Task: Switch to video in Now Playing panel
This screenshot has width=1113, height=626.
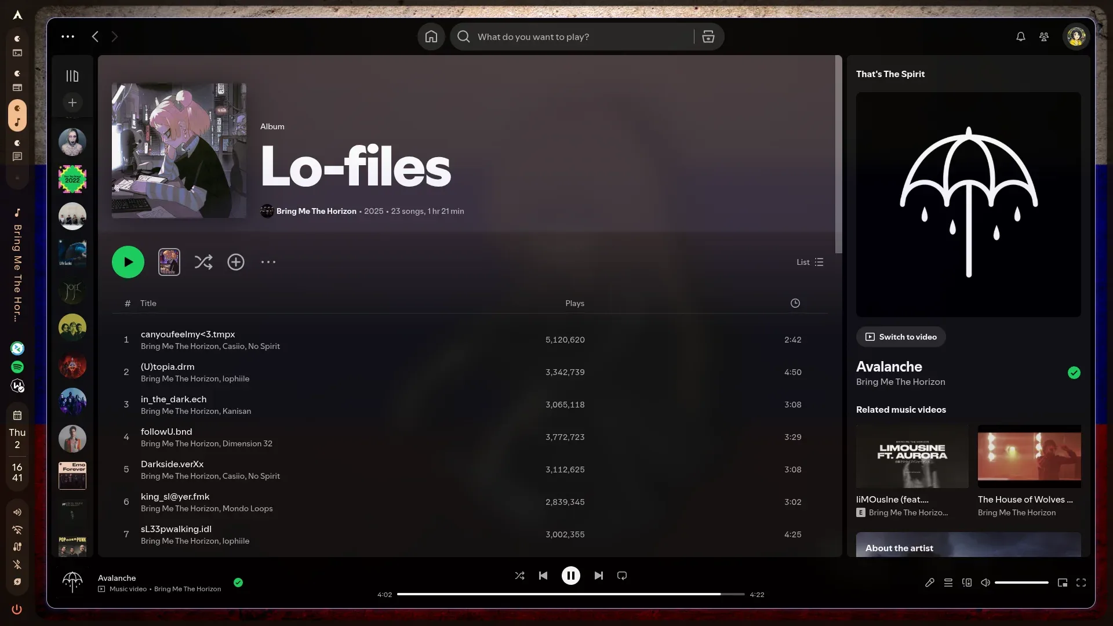Action: click(x=901, y=337)
